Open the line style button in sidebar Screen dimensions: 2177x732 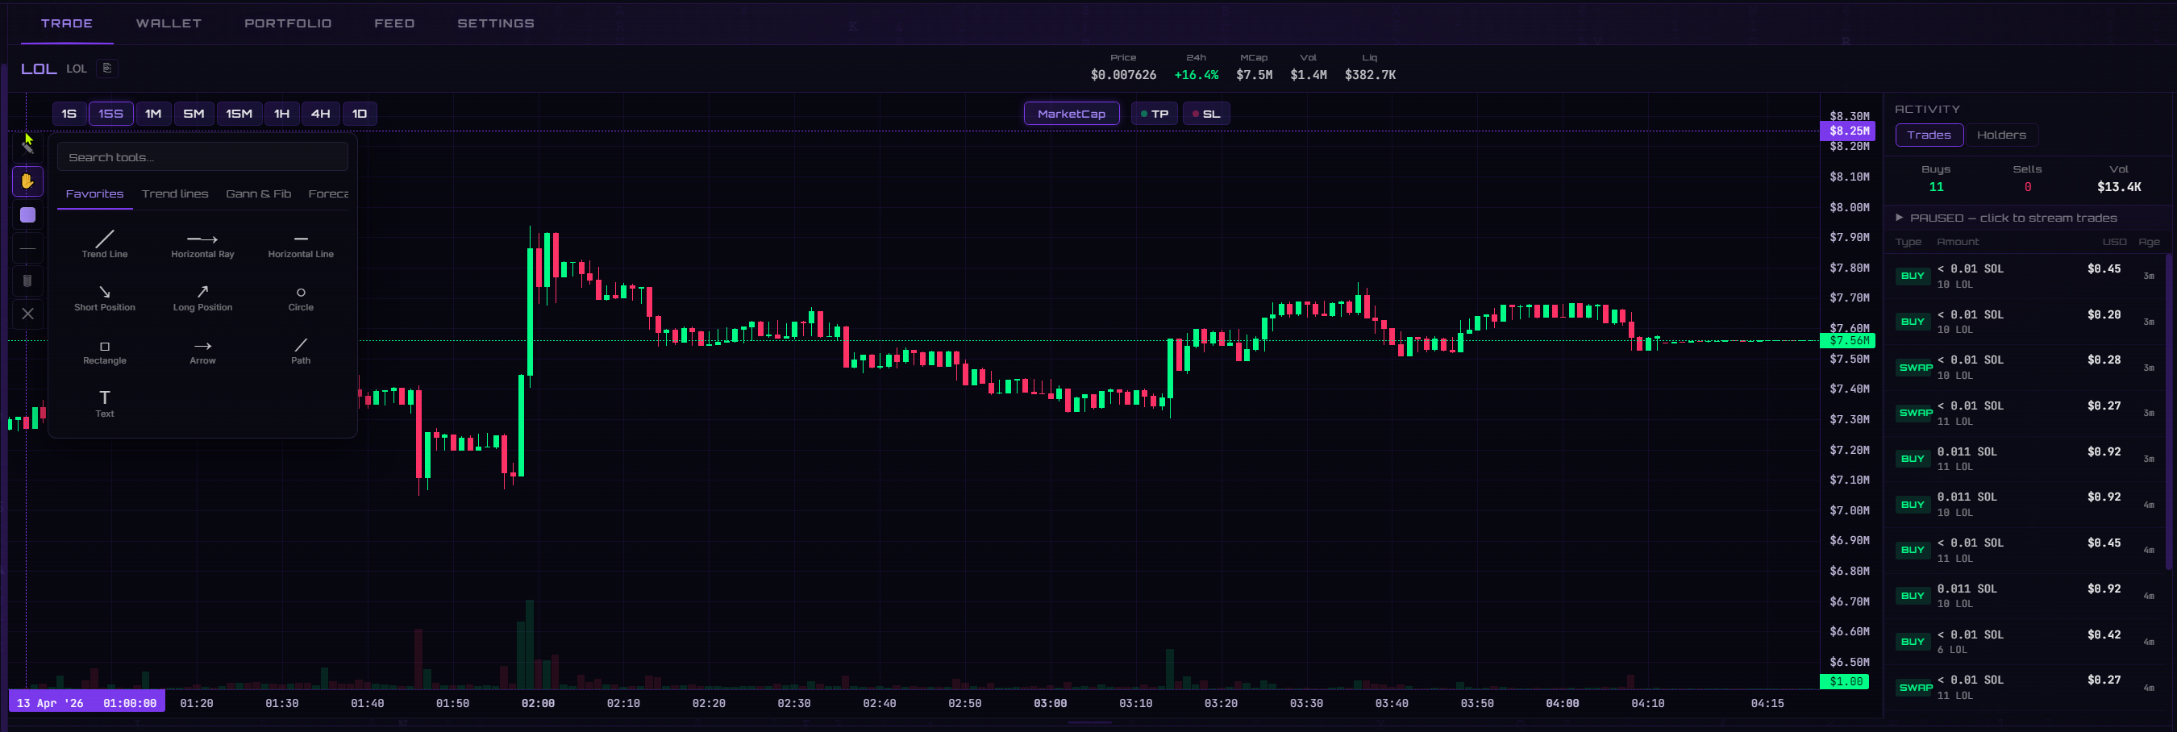click(28, 248)
